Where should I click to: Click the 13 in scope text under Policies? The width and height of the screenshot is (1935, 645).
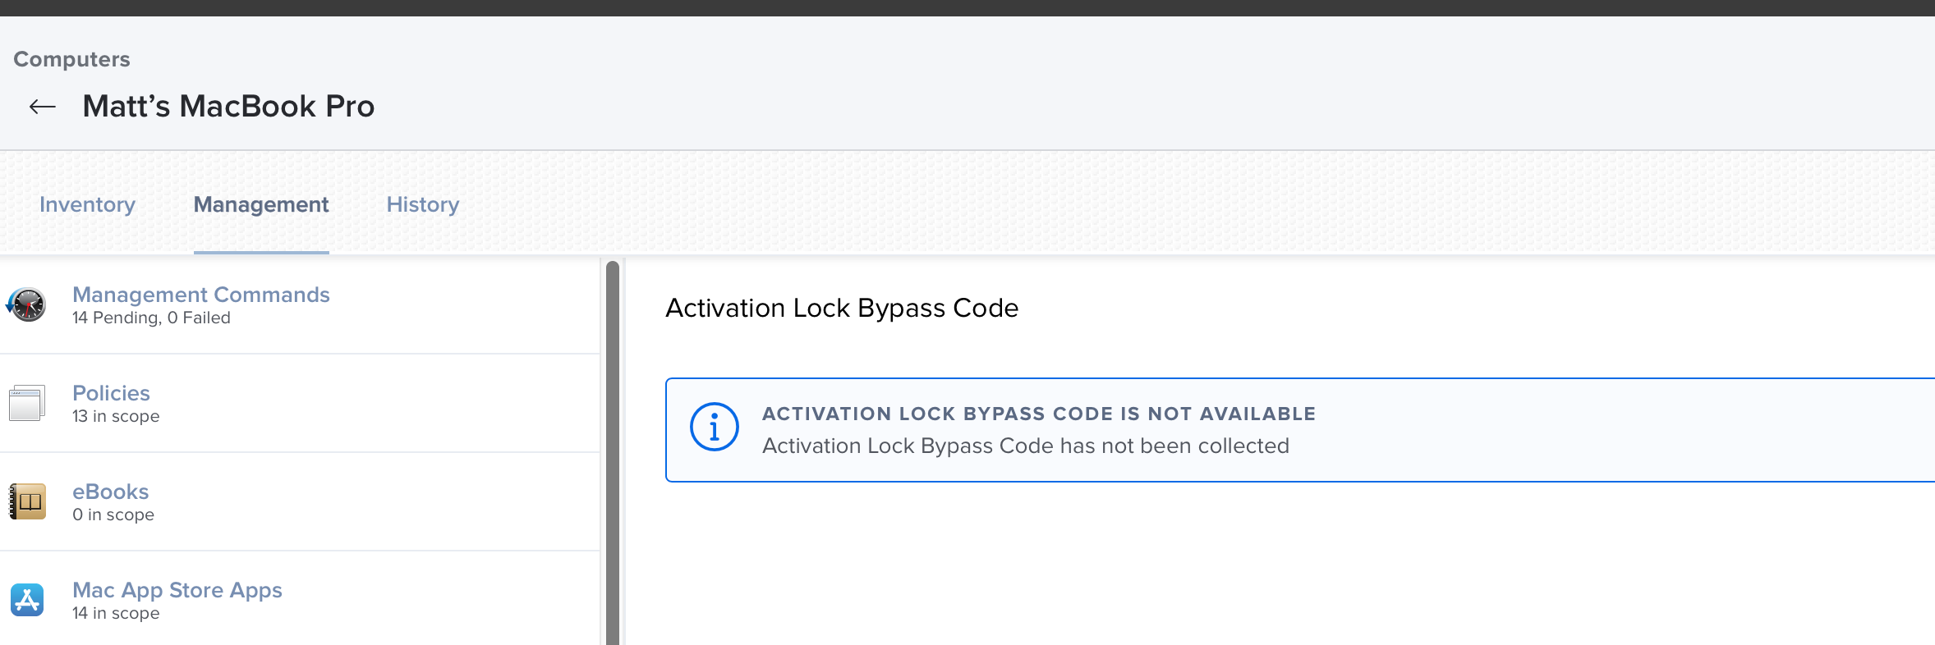coord(116,416)
